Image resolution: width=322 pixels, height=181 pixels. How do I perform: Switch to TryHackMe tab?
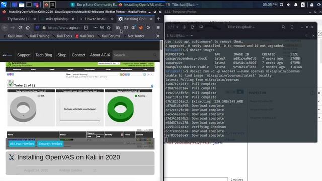point(19,19)
